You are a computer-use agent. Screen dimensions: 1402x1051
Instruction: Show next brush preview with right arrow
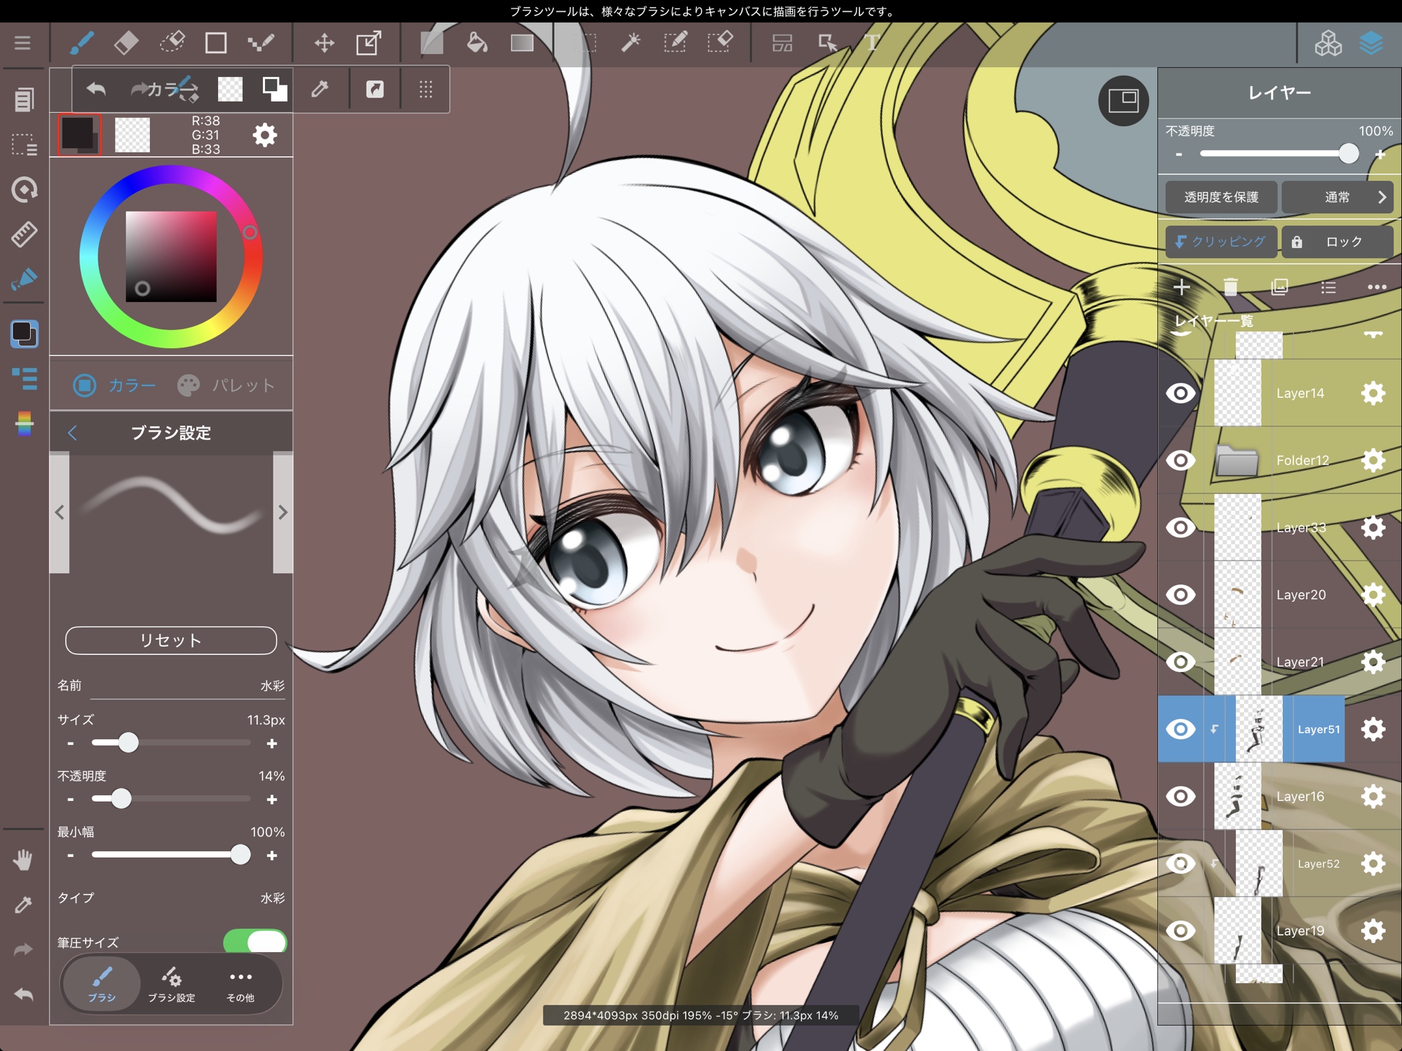283,512
